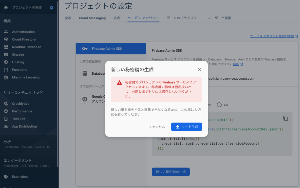Click the Cloud Firestore icon
300x188 pixels.
click(6, 39)
